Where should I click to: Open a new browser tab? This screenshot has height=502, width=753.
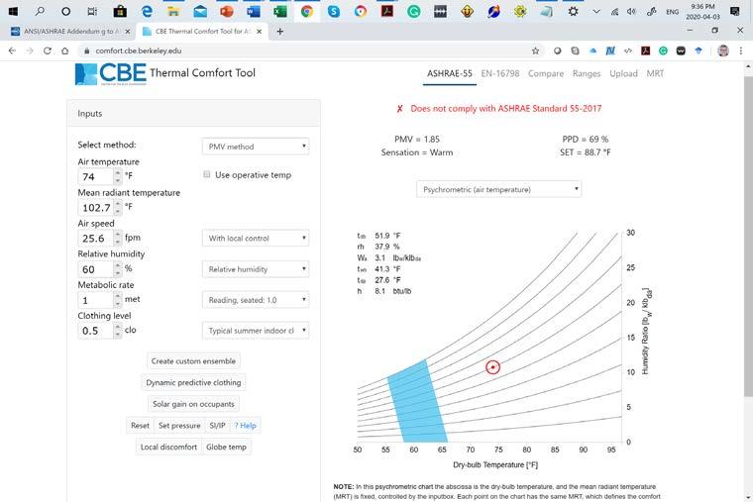click(280, 32)
